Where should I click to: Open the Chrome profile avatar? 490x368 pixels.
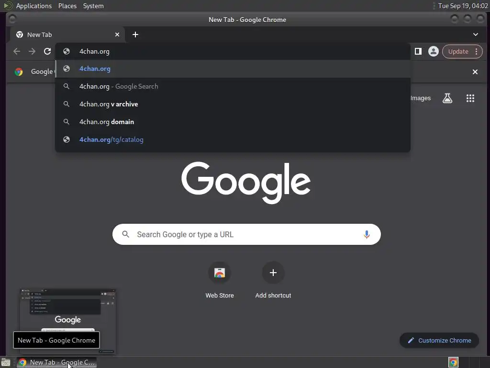click(434, 51)
